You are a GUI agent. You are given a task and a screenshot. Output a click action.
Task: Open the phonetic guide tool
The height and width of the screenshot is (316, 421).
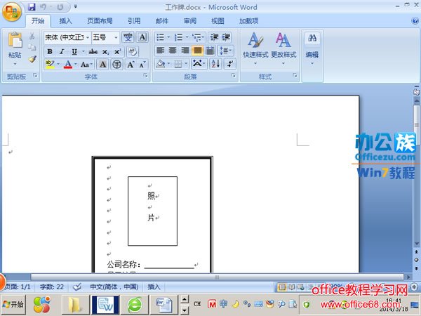128,37
